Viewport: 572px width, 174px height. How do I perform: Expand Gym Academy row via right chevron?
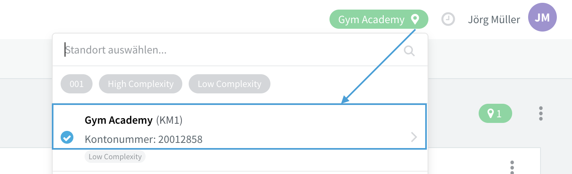414,138
